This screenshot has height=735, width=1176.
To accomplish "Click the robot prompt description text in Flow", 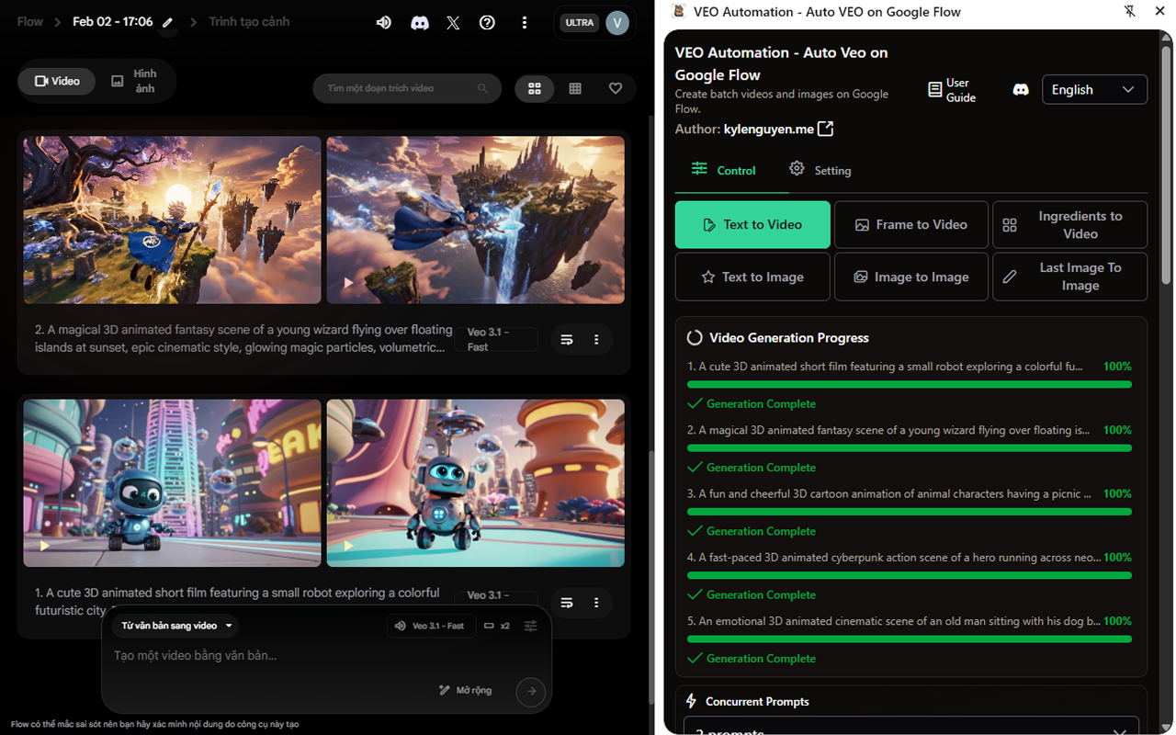I will tap(237, 602).
